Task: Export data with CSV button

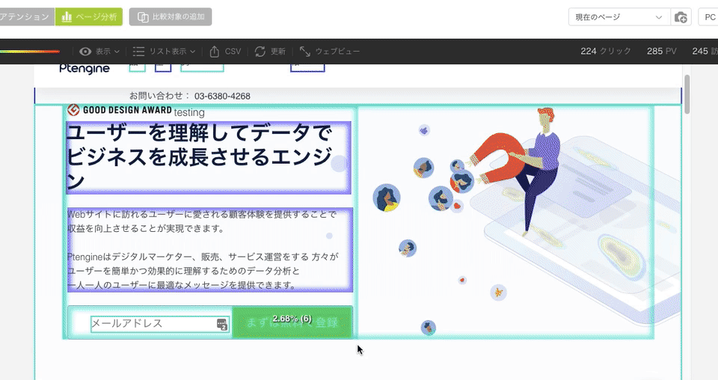Action: (225, 52)
